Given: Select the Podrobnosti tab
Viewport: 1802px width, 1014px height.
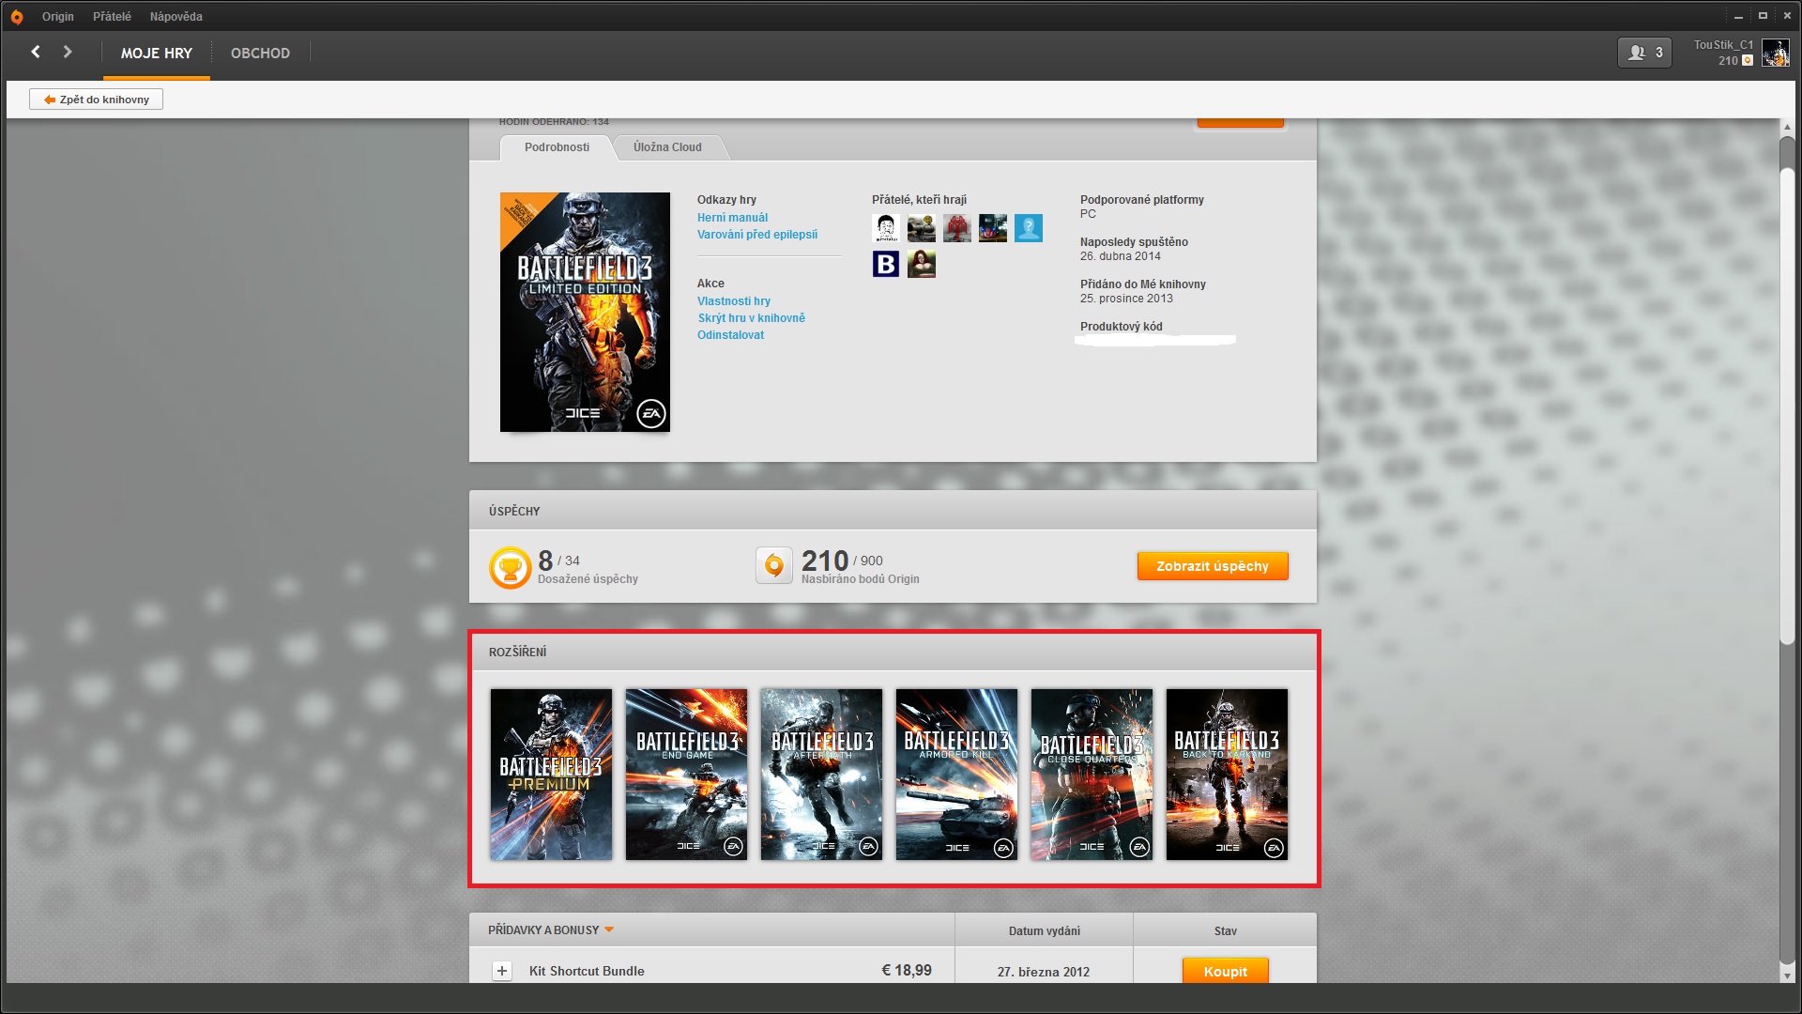Looking at the screenshot, I should [557, 147].
